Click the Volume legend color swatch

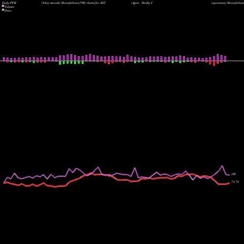(x=3, y=6)
